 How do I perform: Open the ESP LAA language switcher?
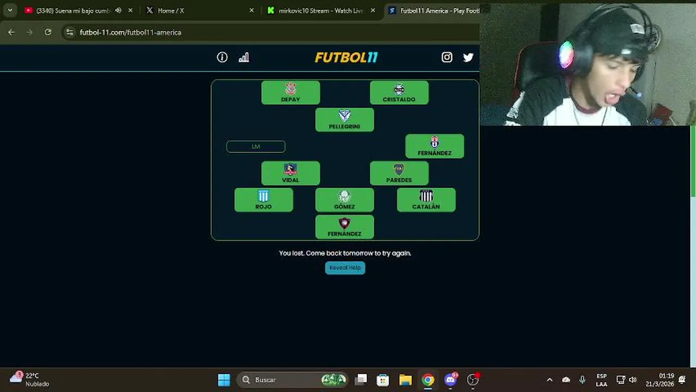601,379
